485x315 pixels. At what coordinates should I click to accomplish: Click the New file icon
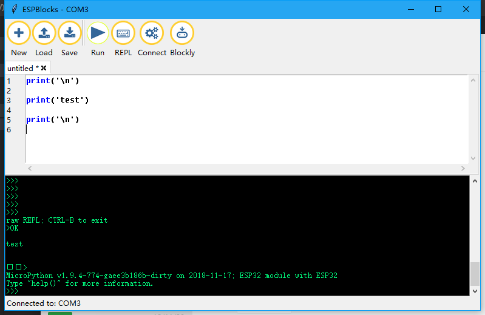click(19, 33)
